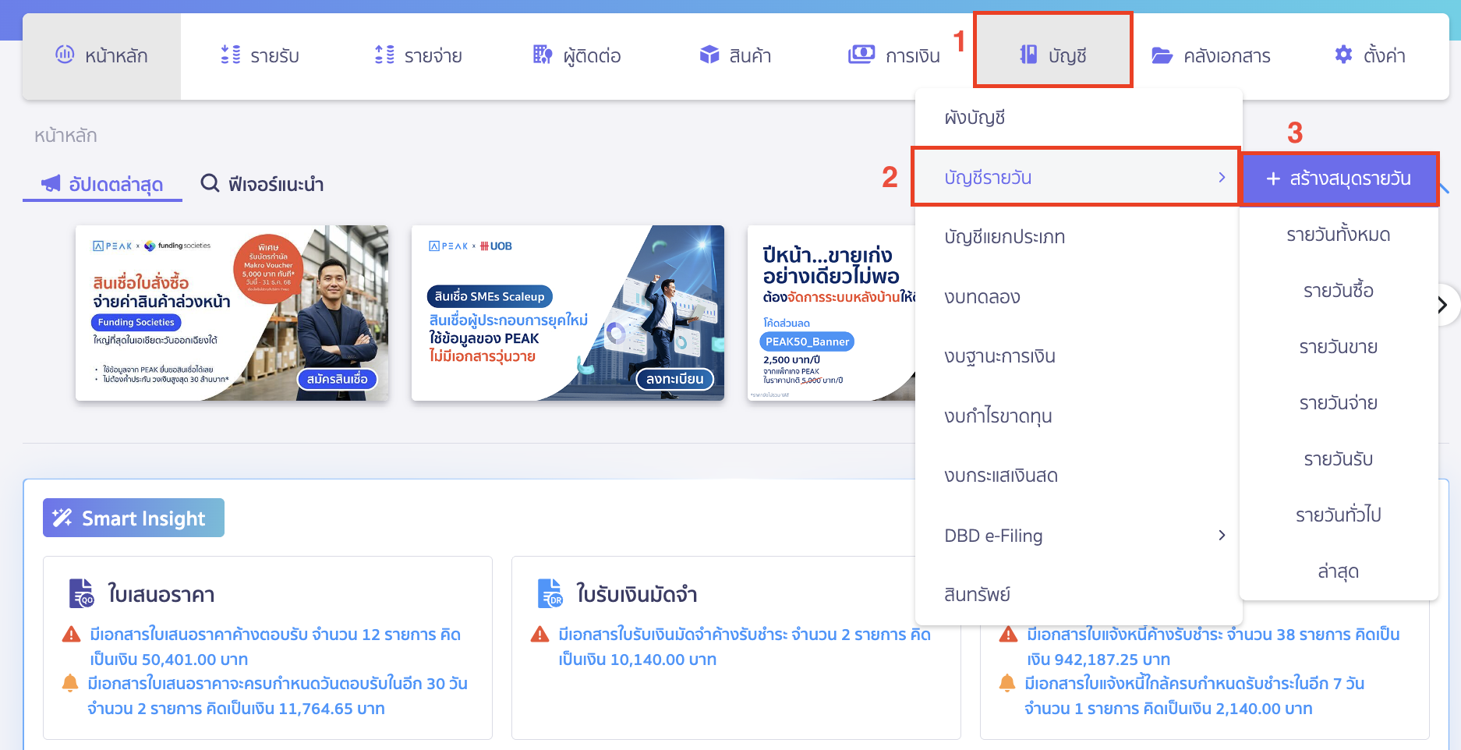Click the settings (ตั้งค่า) gear icon
This screenshot has width=1461, height=750.
tap(1343, 55)
